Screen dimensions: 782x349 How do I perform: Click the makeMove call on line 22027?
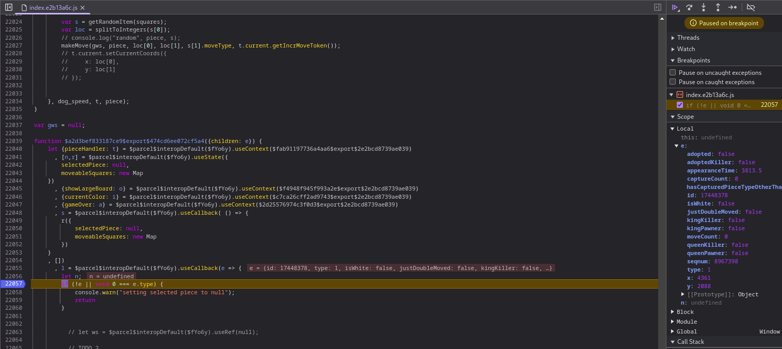tap(201, 45)
